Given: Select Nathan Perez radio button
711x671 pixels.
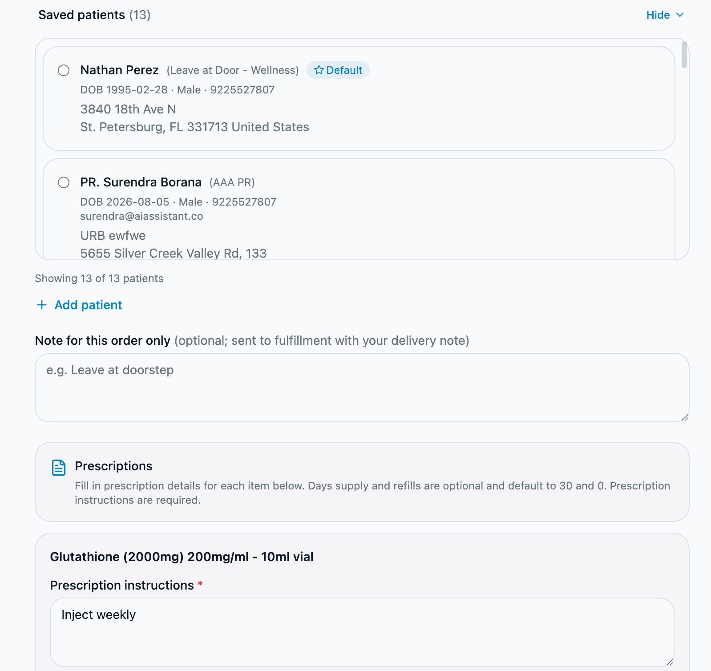Looking at the screenshot, I should (64, 70).
